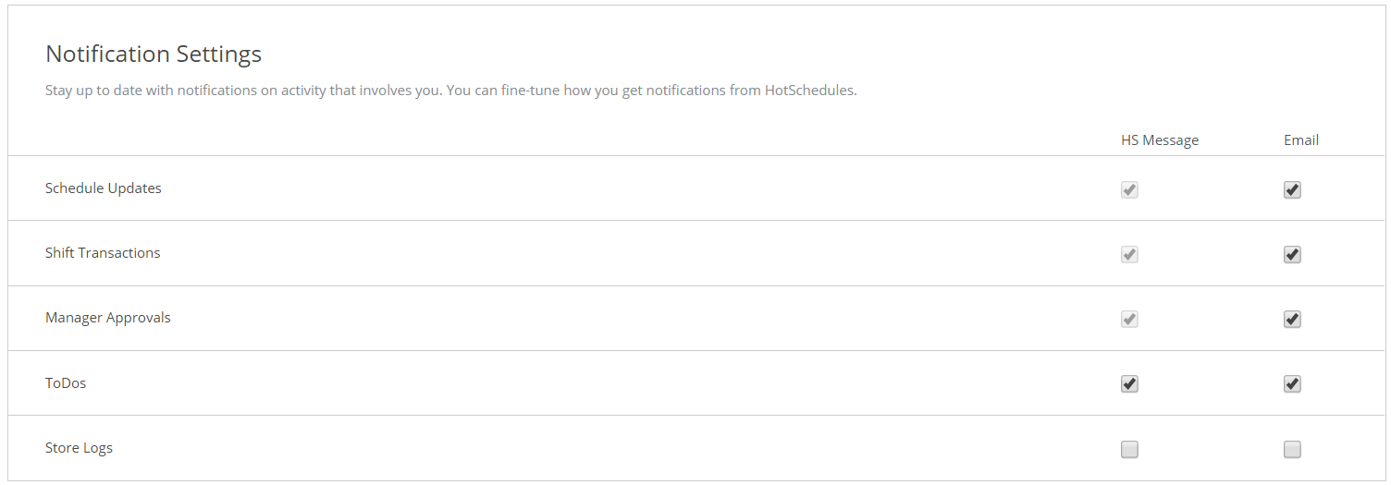Screen dimensions: 1391x485
Task: Enable HS Message notifications for Store Logs
Action: (1129, 450)
